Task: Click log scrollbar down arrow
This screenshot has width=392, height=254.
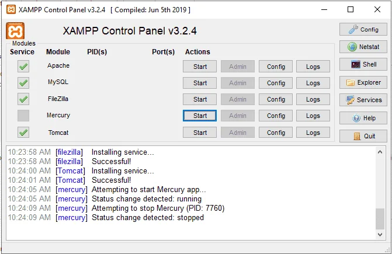Action: pyautogui.click(x=380, y=235)
